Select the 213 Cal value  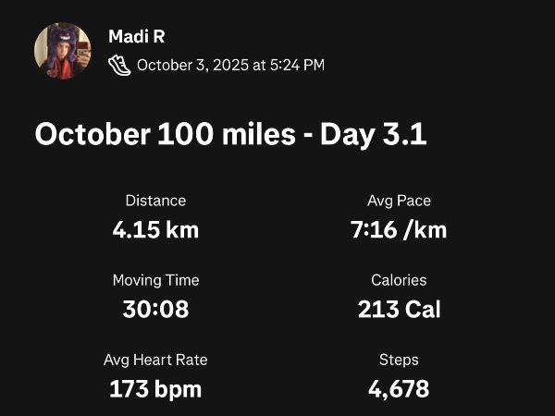pos(399,309)
